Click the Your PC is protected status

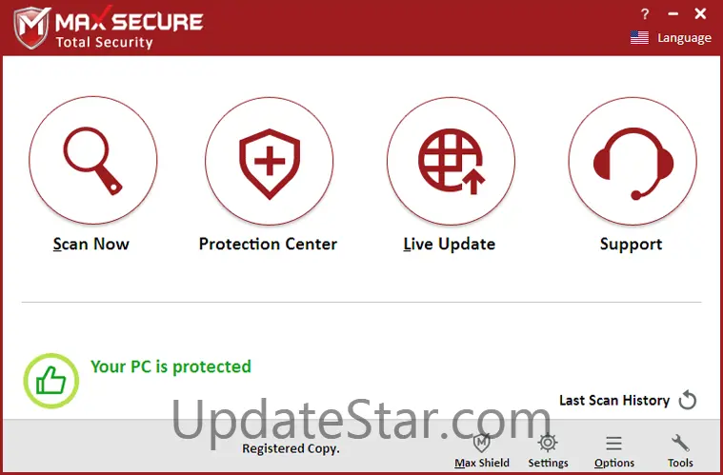[171, 366]
